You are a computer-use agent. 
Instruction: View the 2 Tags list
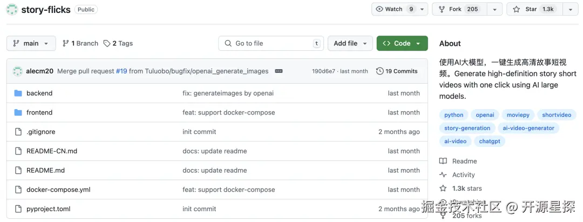click(x=118, y=43)
